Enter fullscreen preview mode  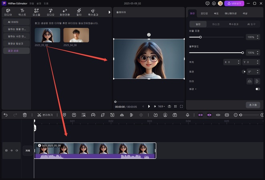point(181,106)
